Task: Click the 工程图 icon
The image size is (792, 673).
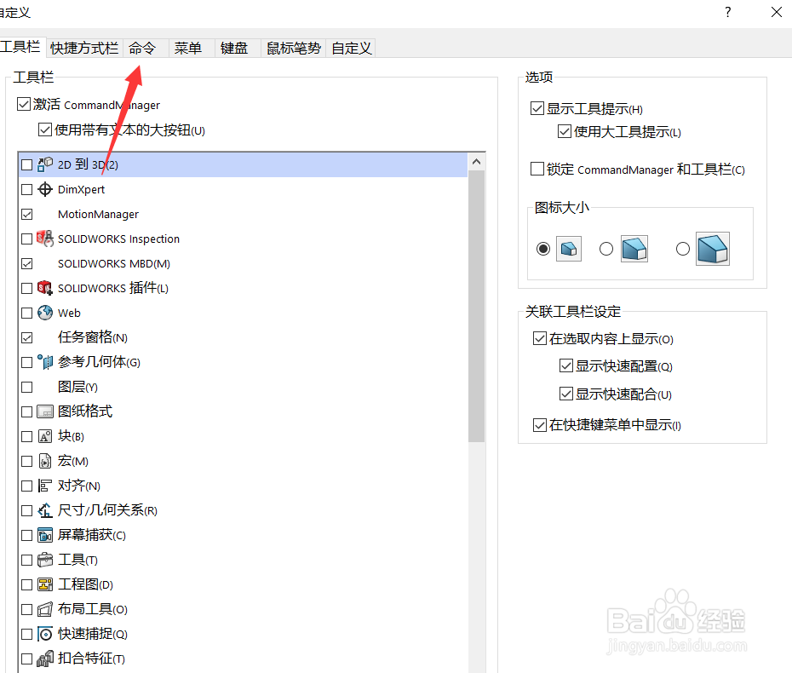Action: (x=45, y=584)
